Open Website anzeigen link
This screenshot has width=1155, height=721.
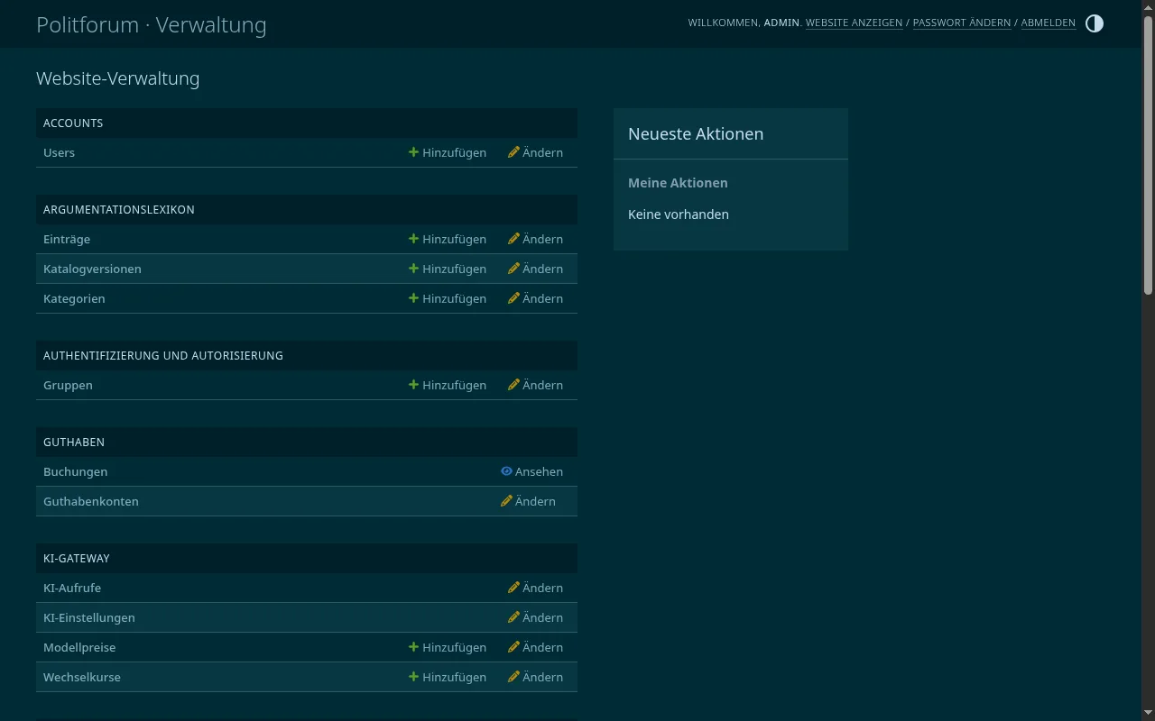[x=854, y=23]
